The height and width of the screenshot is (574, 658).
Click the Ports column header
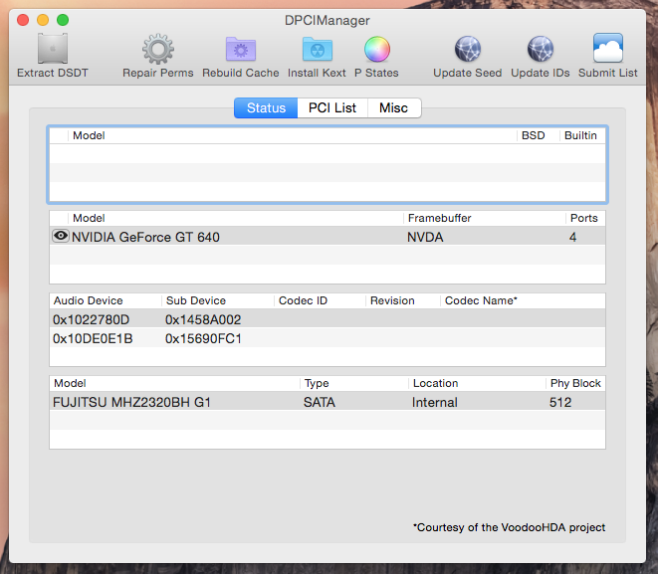(583, 218)
